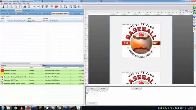Click the minus toolbar icon
The height and width of the screenshot is (110, 196).
pyautogui.click(x=38, y=7)
